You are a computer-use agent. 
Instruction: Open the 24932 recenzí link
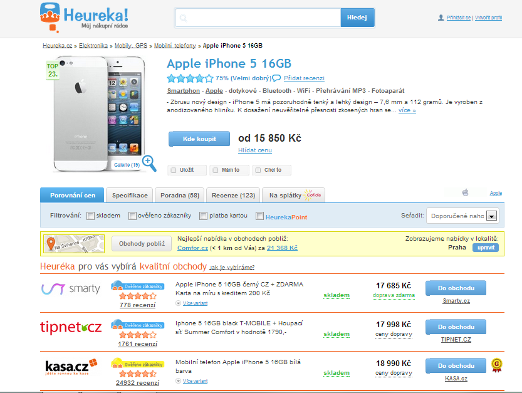pyautogui.click(x=137, y=383)
